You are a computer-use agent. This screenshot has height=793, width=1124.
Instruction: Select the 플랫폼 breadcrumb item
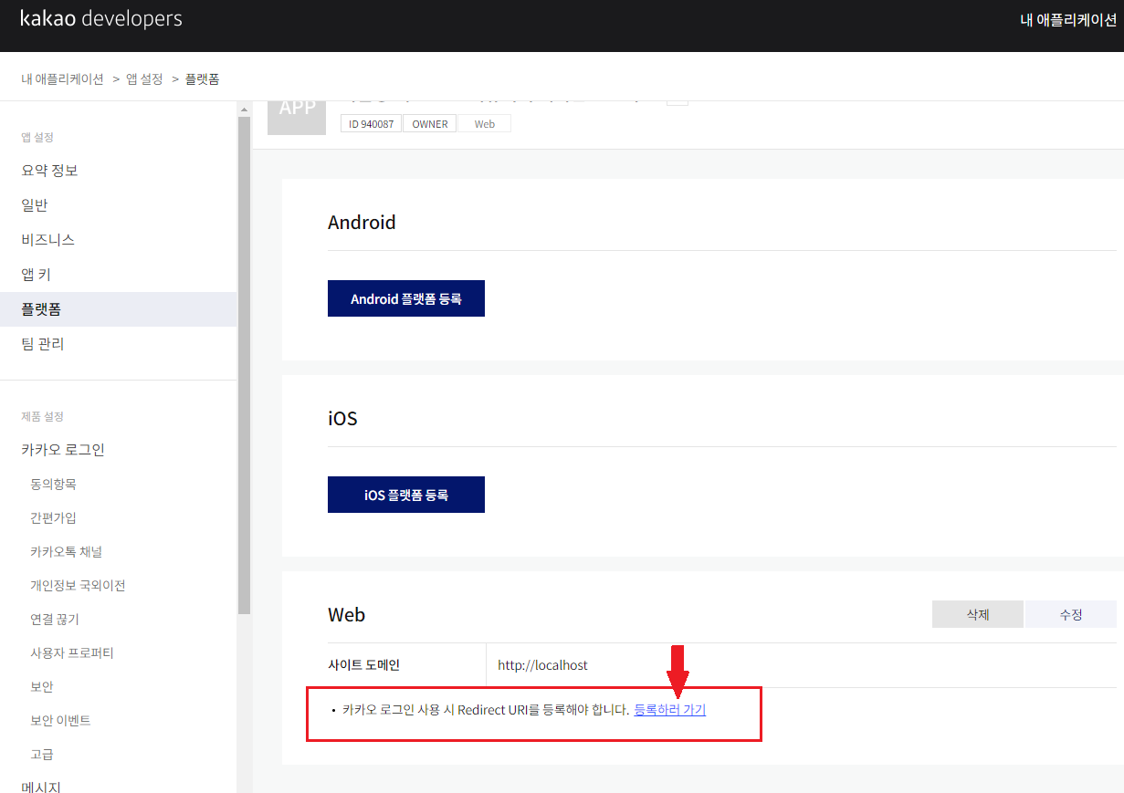tap(202, 79)
